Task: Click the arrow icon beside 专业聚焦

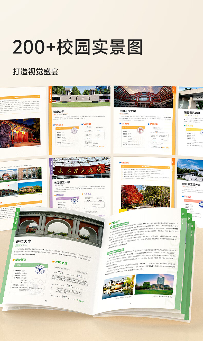Action: [120, 163]
